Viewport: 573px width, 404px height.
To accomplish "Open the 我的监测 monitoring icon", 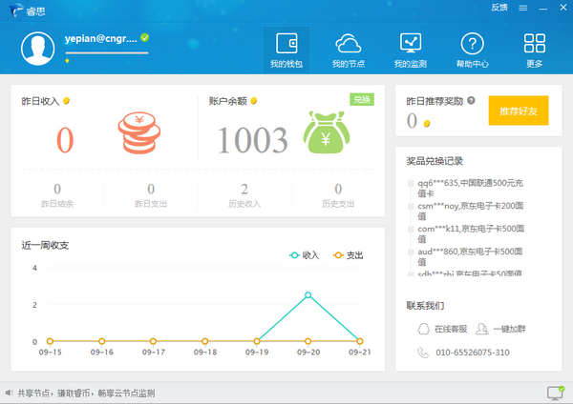I will tap(410, 50).
